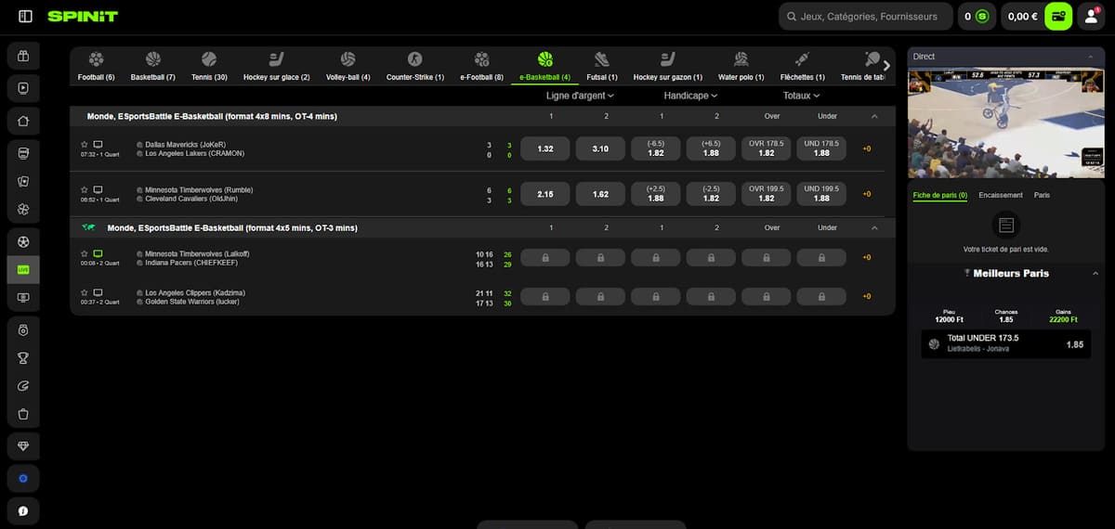Bet on Minnesota Timberwolves (Rumble) at 2.15
1115x529 pixels.
pos(545,194)
